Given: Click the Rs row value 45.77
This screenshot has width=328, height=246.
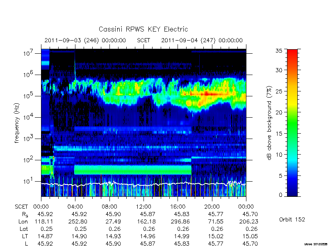Looking at the screenshot, I should [216, 214].
